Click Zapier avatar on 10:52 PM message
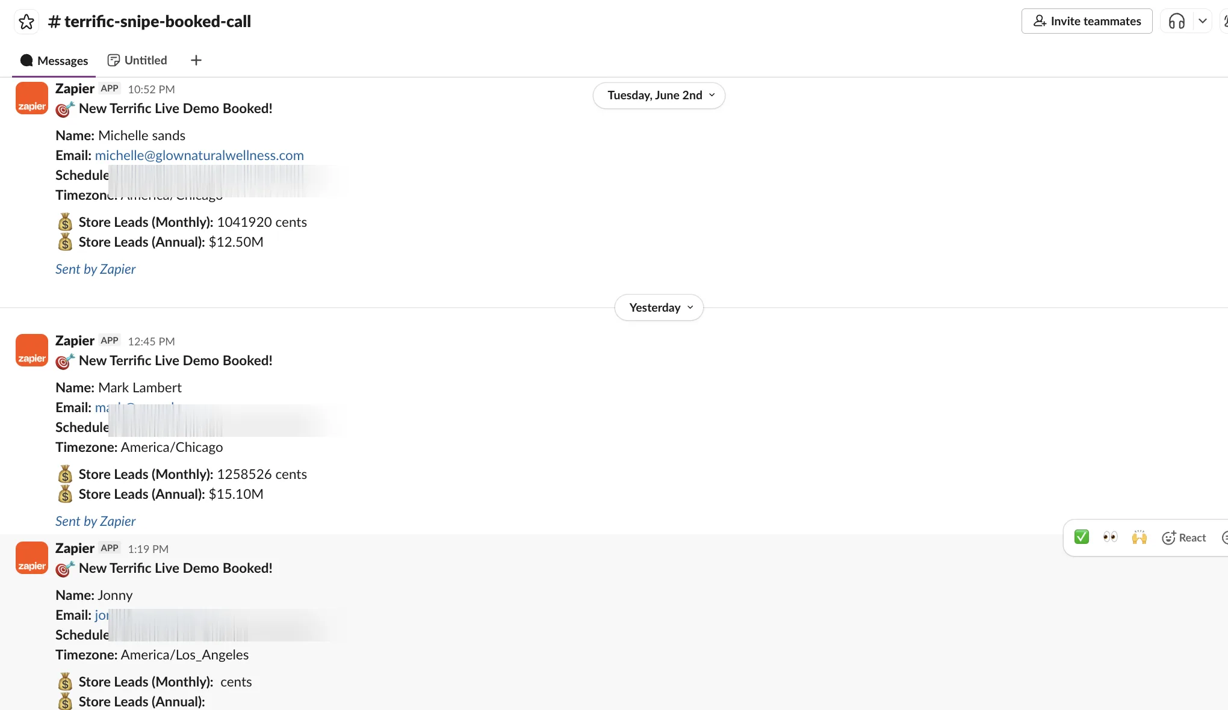The width and height of the screenshot is (1228, 710). click(x=31, y=98)
